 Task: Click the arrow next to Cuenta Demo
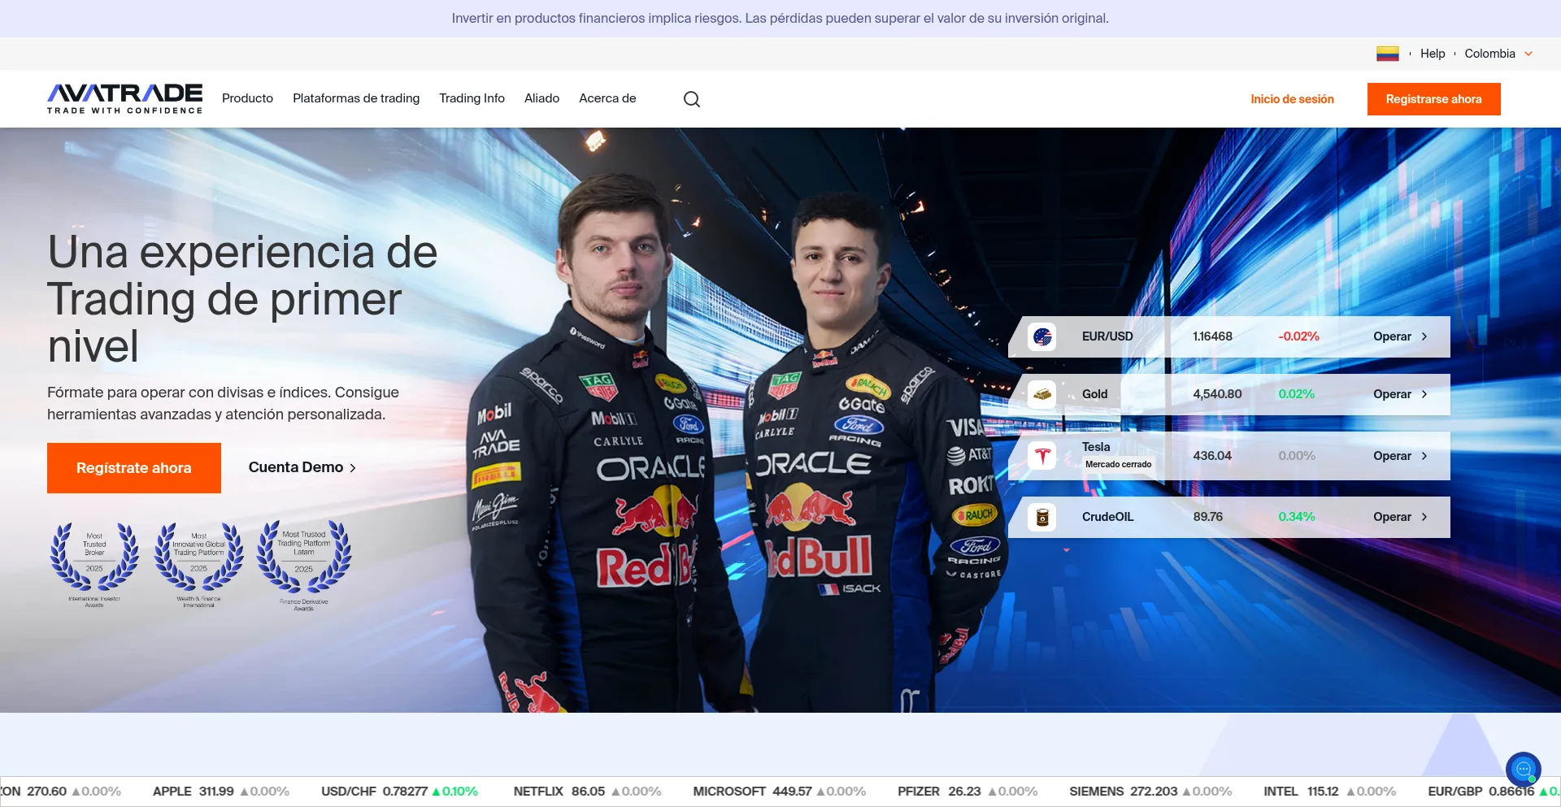[353, 468]
